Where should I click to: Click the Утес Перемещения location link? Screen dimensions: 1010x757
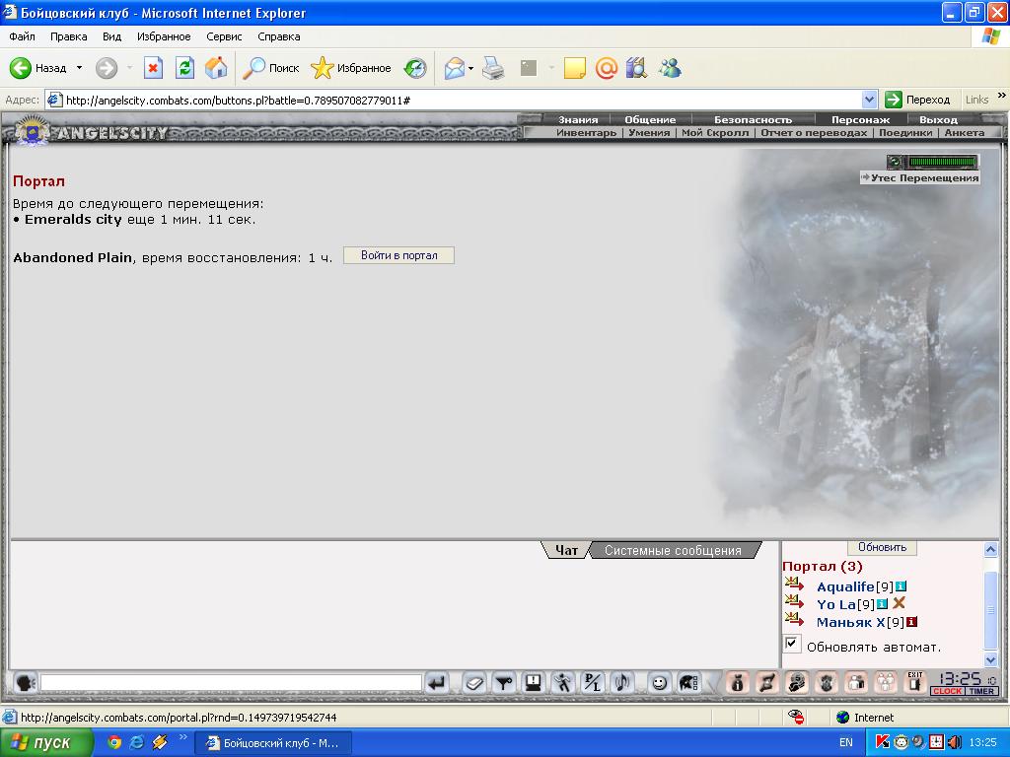pyautogui.click(x=920, y=177)
